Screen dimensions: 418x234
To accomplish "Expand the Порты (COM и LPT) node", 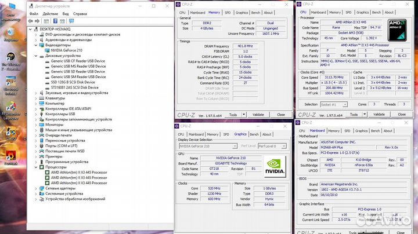I will pos(36,146).
